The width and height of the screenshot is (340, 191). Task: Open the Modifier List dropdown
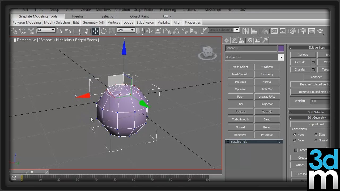tap(281, 57)
